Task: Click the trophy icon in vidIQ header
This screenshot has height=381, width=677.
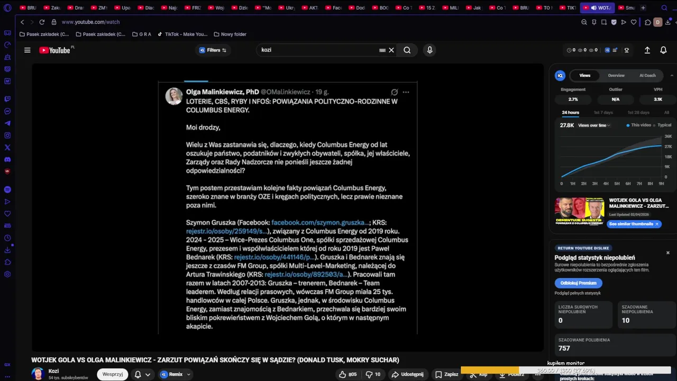Action: 627,50
